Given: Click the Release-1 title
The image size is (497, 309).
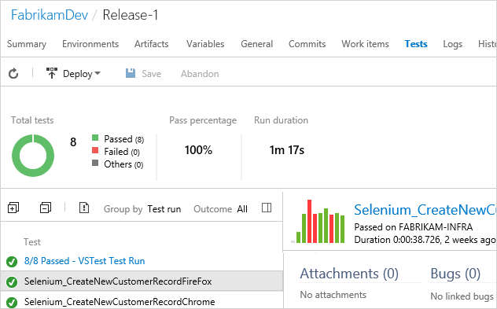Looking at the screenshot, I should click(x=131, y=15).
